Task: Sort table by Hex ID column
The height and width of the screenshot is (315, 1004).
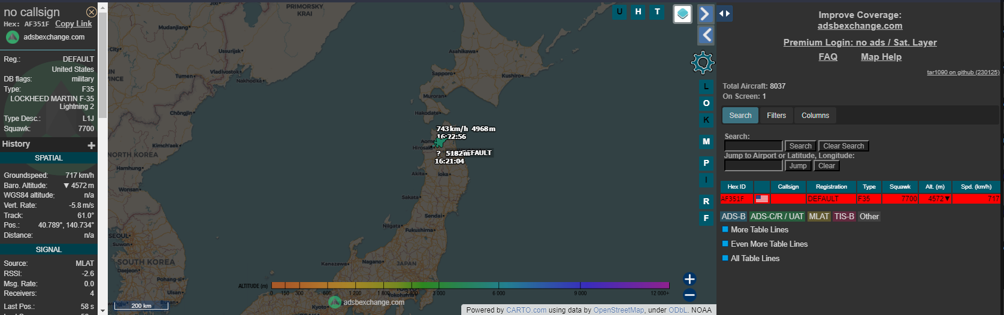Action: click(737, 187)
